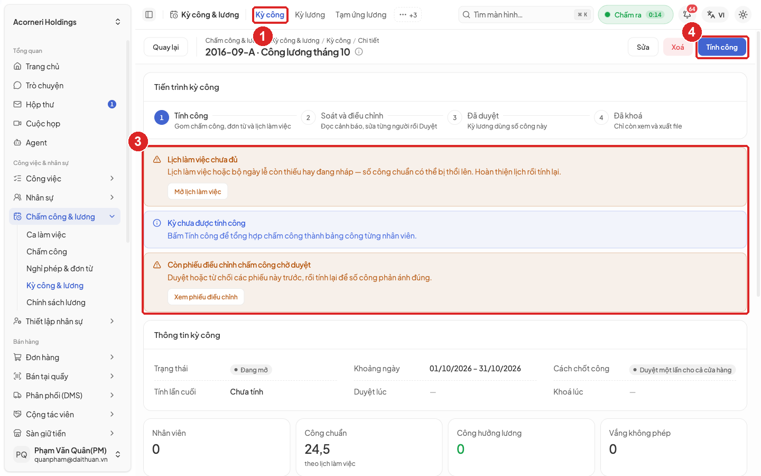
Task: Expand Thiết lập nhân sự chevron
Action: (x=112, y=322)
